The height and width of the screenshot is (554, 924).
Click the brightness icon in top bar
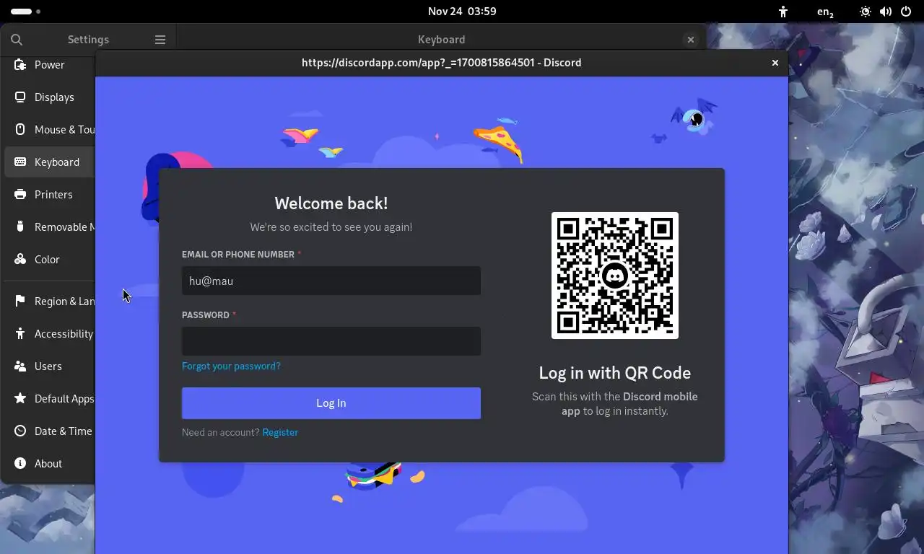click(x=866, y=12)
